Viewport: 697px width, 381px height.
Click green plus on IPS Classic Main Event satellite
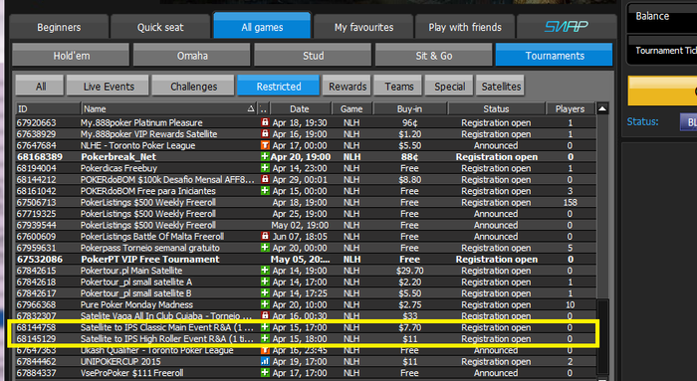pyautogui.click(x=265, y=327)
